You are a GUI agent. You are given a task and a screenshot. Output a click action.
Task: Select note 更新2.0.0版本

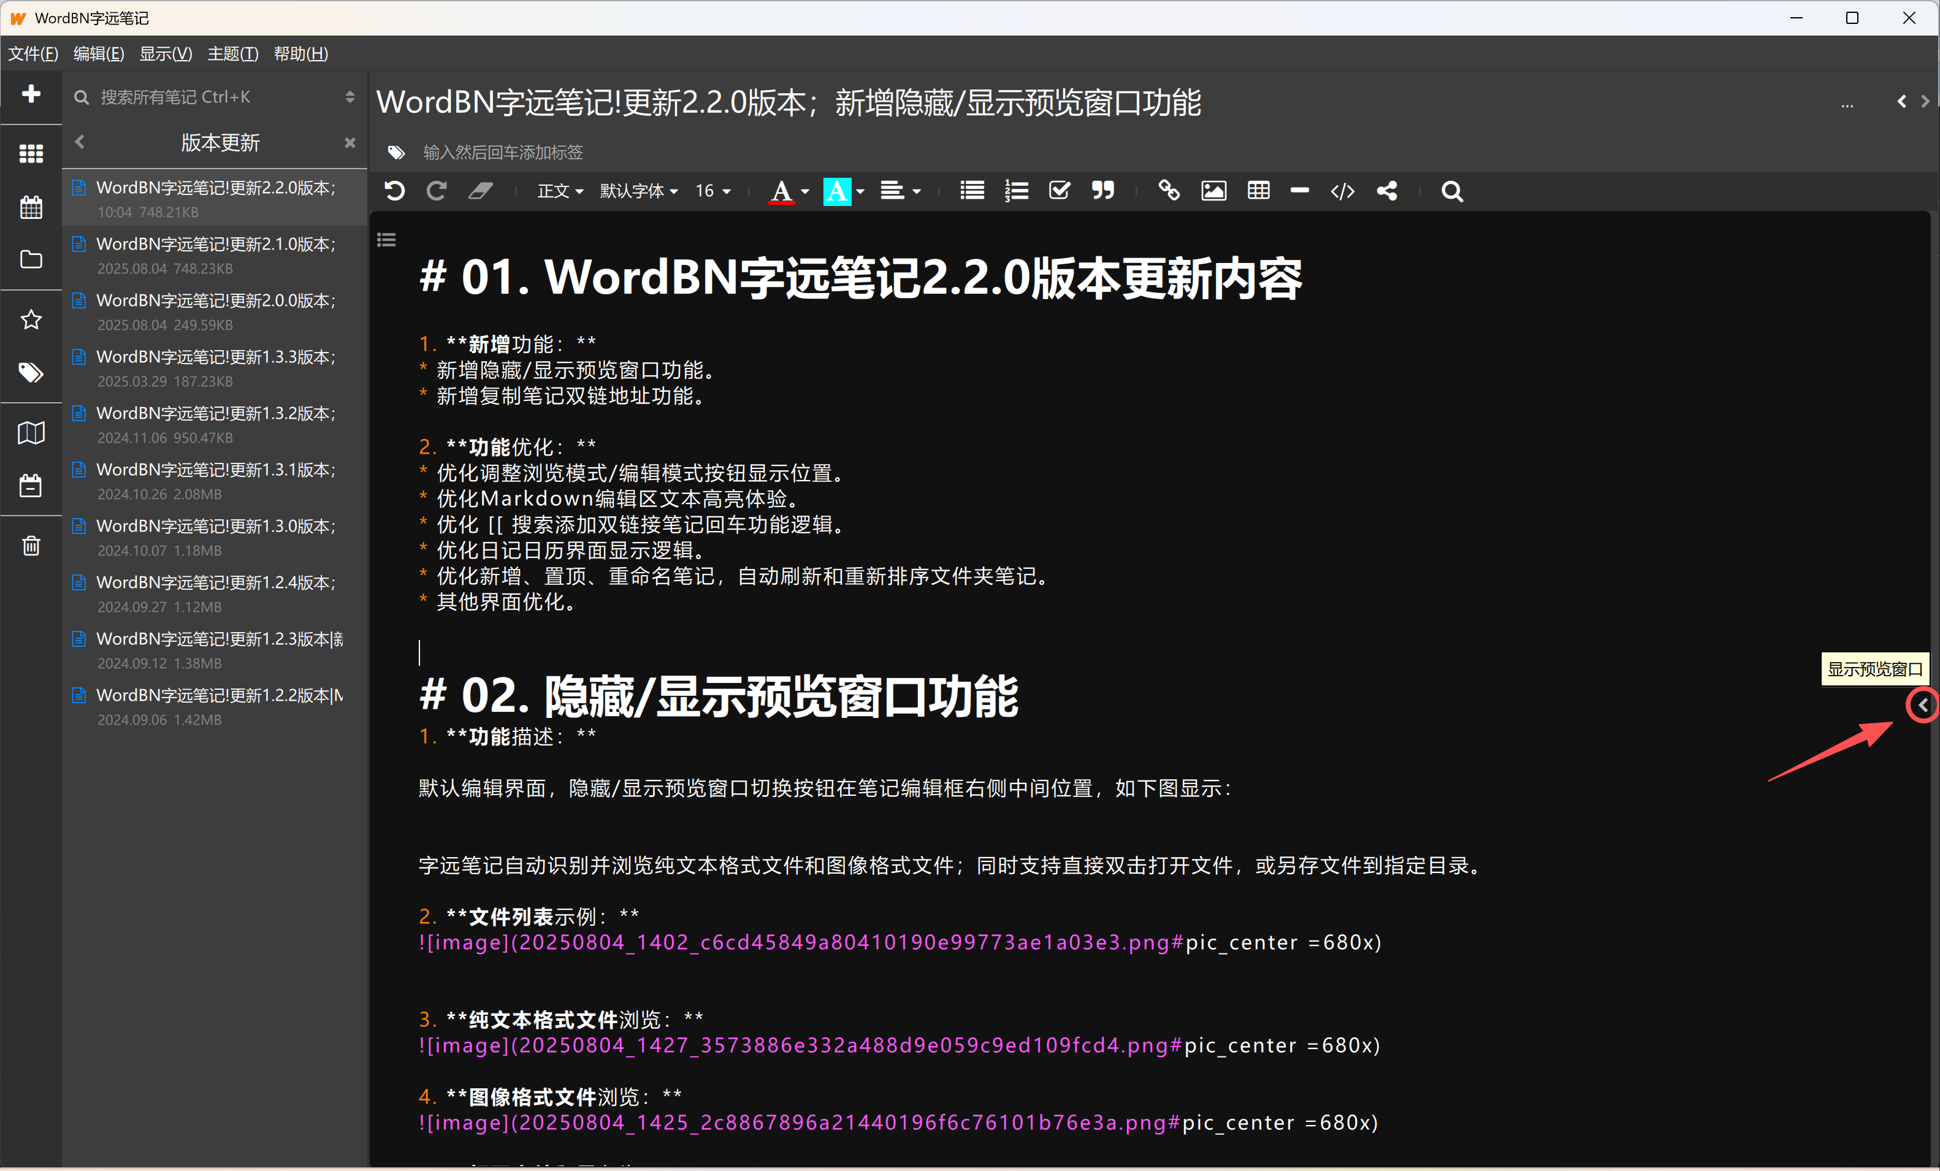(x=215, y=311)
